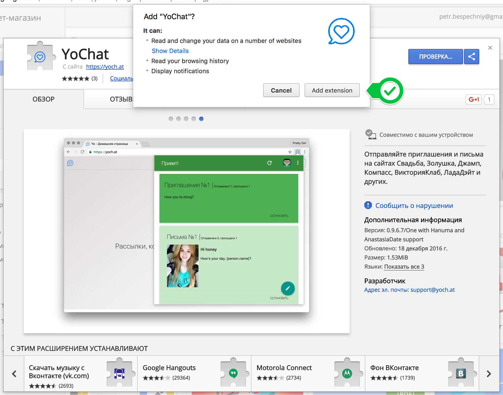Show previous related extensions
The image size is (503, 395).
coord(14,374)
